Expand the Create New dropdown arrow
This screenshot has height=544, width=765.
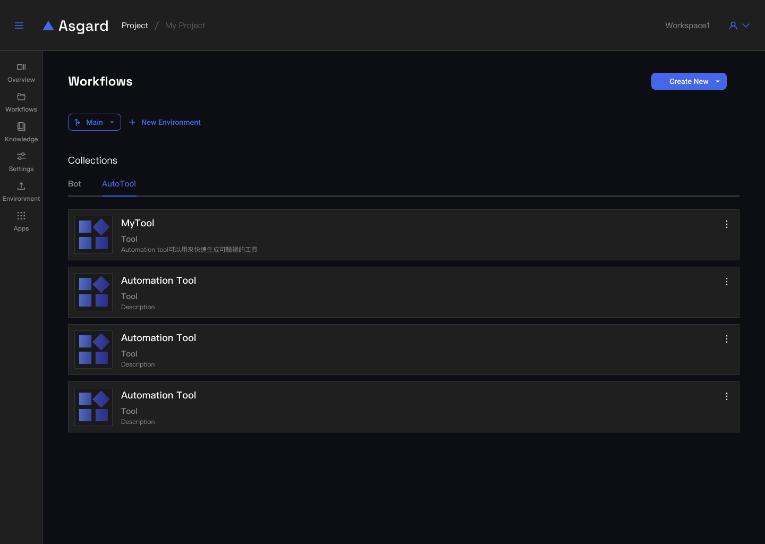[718, 81]
